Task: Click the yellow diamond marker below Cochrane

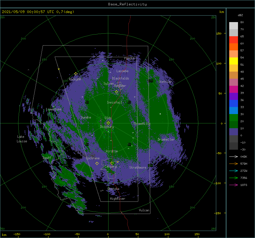Action: (x=97, y=163)
